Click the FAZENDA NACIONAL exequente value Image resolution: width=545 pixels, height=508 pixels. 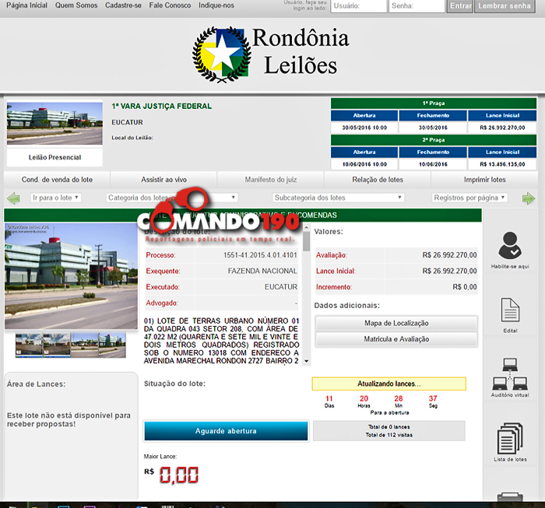pos(262,271)
